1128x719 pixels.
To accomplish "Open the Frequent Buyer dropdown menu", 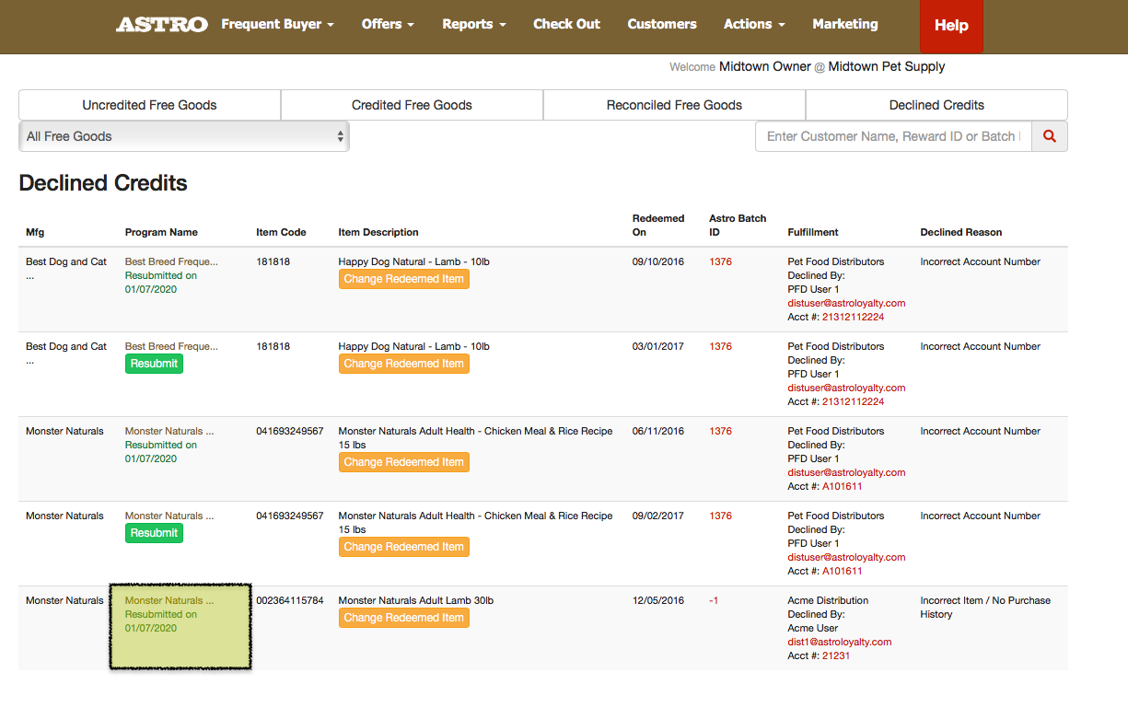I will pyautogui.click(x=277, y=25).
